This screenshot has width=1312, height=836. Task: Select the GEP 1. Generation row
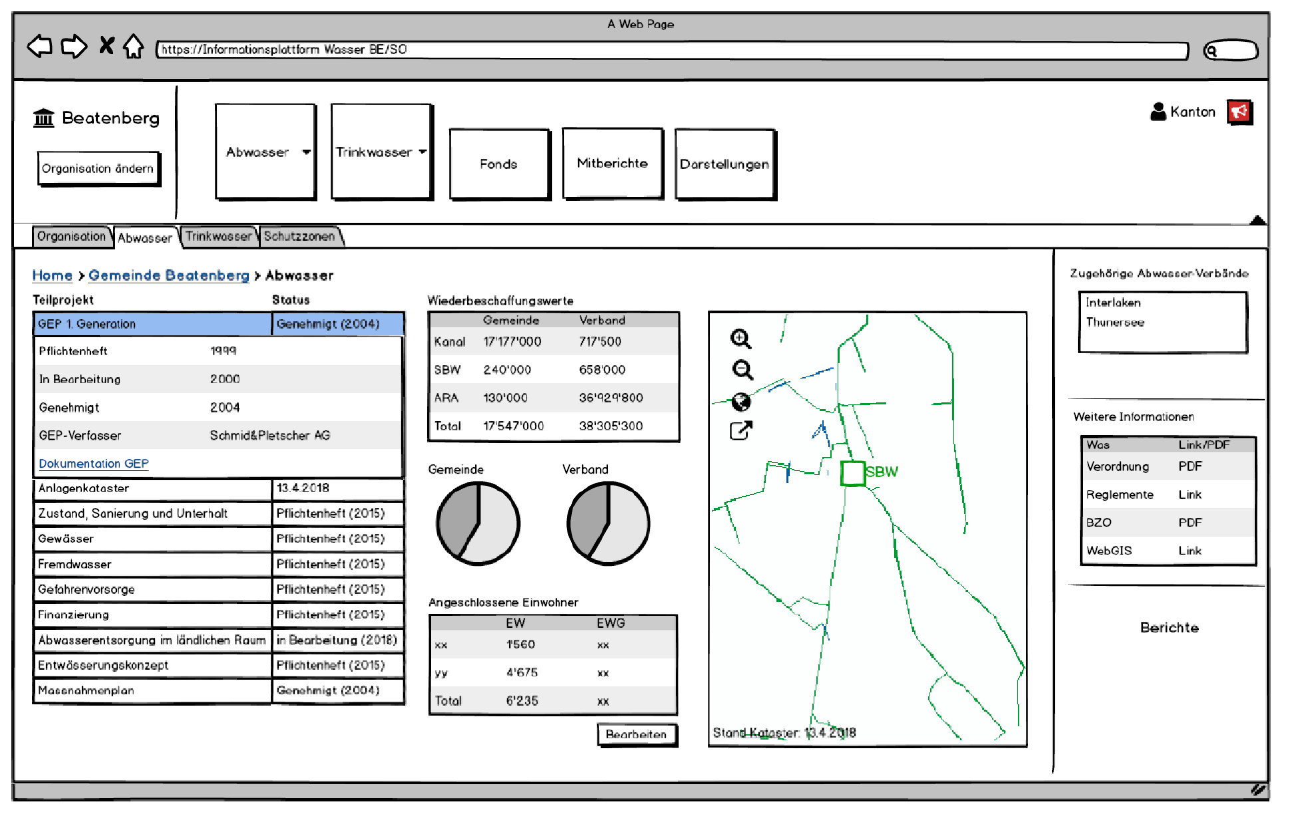[x=152, y=324]
